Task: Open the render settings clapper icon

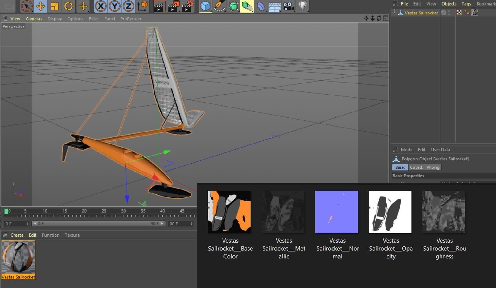Action: 188,6
